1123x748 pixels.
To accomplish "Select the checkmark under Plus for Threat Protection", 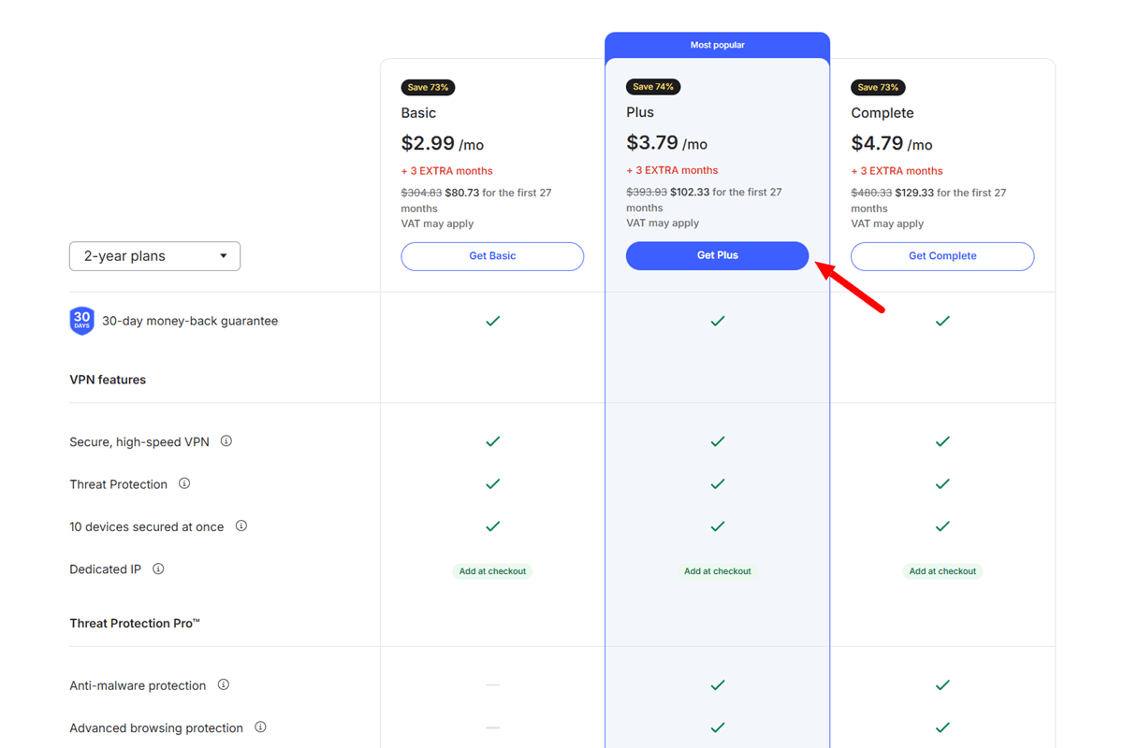I will [717, 484].
